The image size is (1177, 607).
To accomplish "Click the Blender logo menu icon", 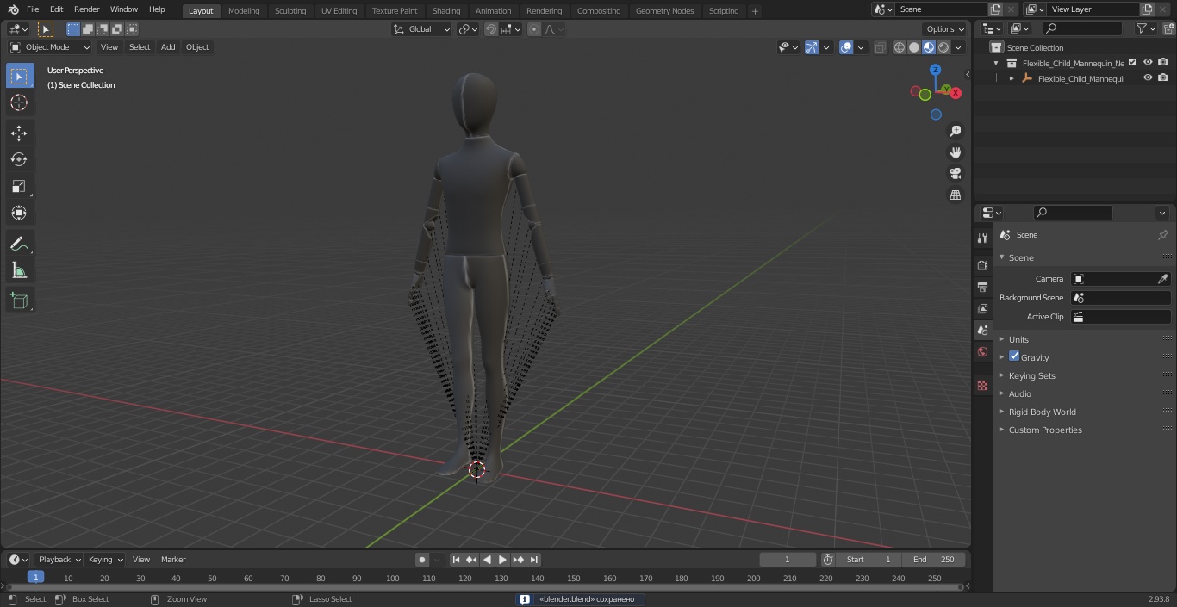I will (13, 9).
